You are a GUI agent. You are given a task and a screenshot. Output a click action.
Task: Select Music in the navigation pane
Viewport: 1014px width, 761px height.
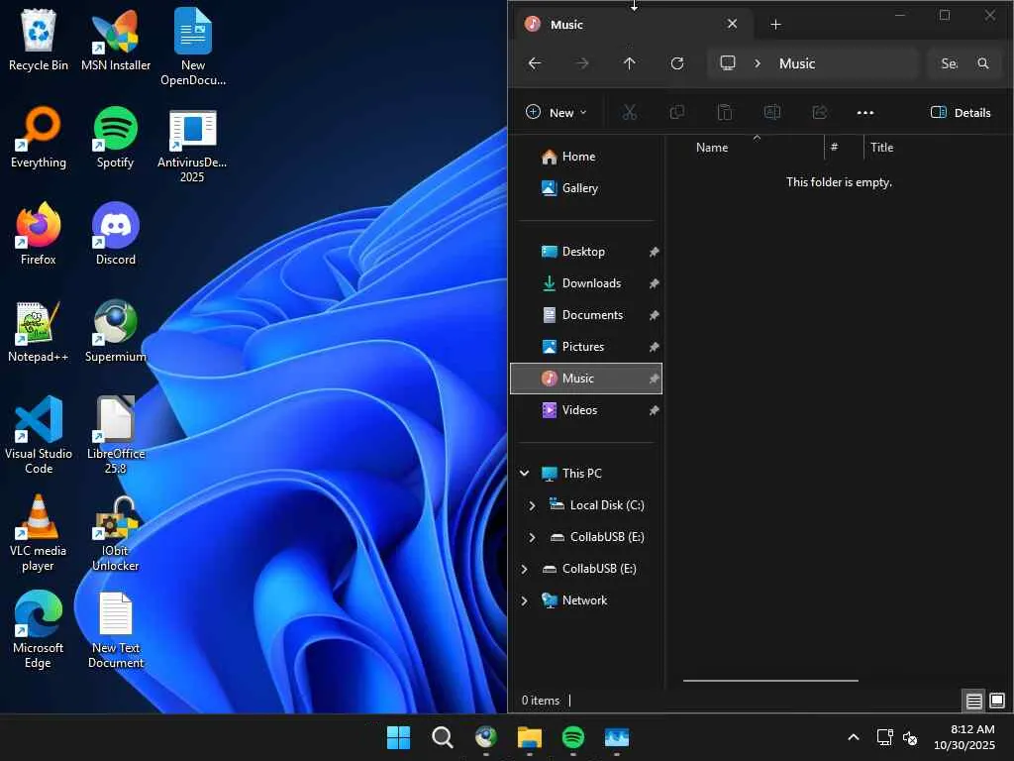(586, 379)
